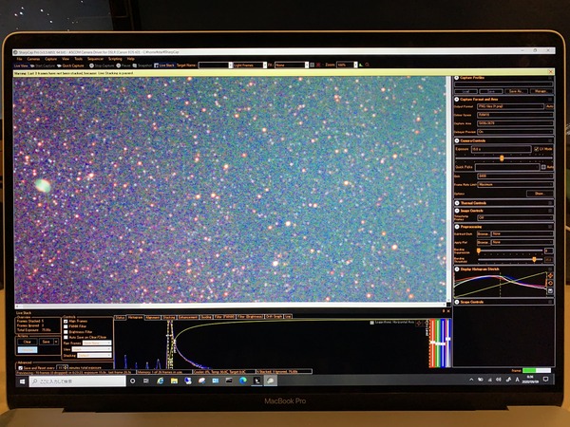Click the FX selection area icon
Image resolution: width=570 pixels, height=427 pixels.
[312, 65]
